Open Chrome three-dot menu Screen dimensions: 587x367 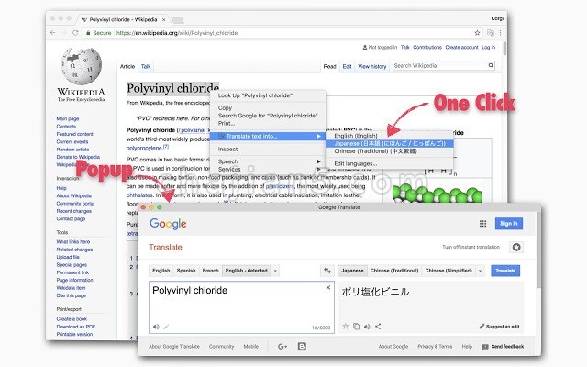tap(501, 33)
